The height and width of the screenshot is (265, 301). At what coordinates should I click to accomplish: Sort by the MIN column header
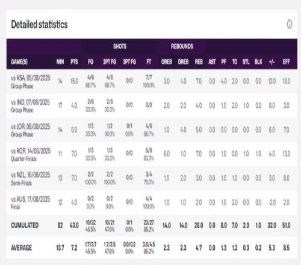click(x=60, y=62)
